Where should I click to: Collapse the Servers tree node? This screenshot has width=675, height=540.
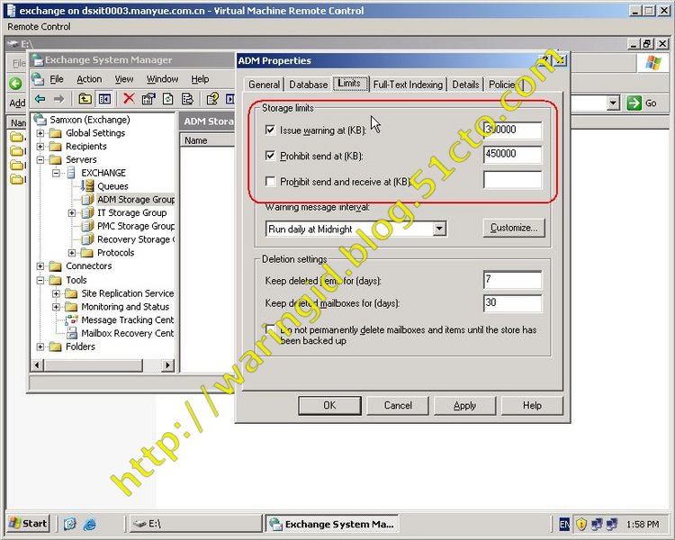[40, 159]
